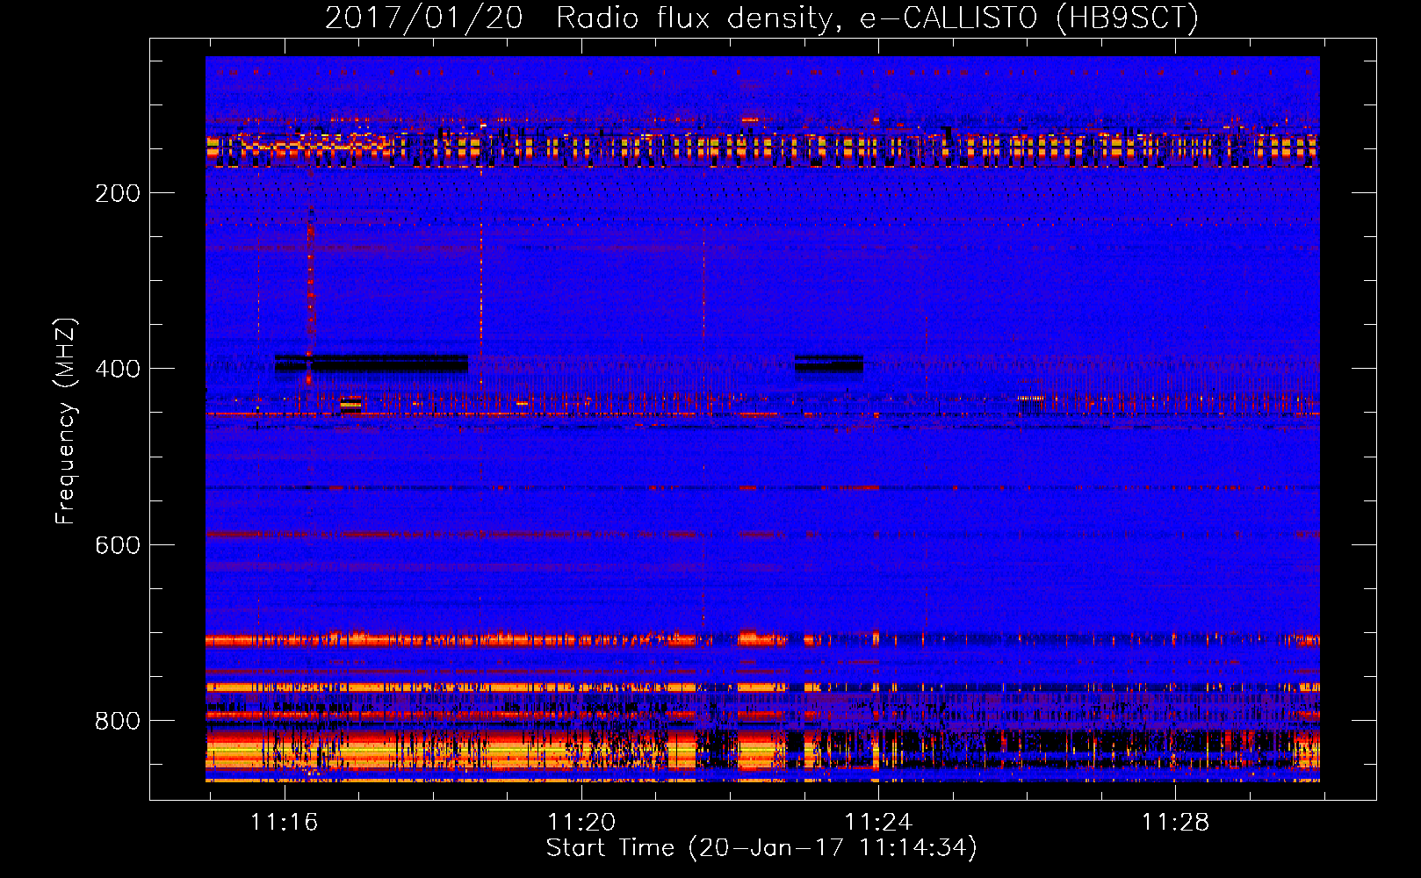
Task: Click the long black band near 400 MHz
Action: pos(371,363)
